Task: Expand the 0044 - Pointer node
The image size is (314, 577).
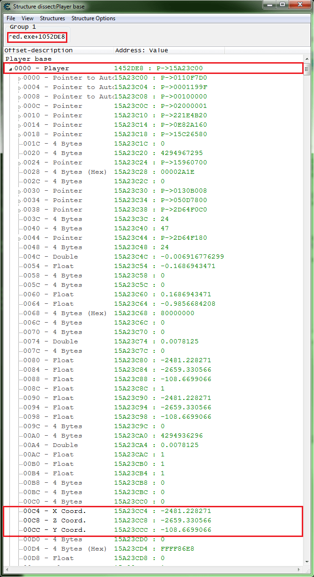Action: pyautogui.click(x=20, y=238)
